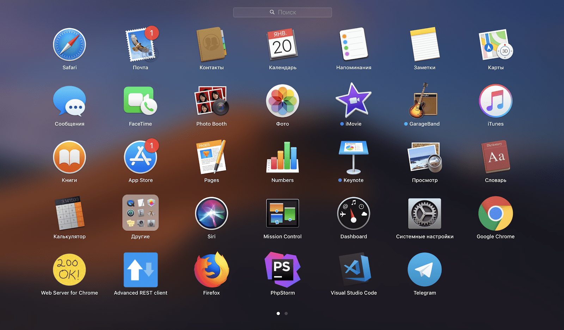Image resolution: width=564 pixels, height=330 pixels.
Task: Open the App Store icon
Action: point(140,157)
